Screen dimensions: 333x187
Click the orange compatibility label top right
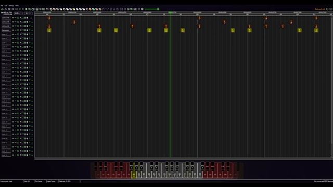pyautogui.click(x=320, y=9)
